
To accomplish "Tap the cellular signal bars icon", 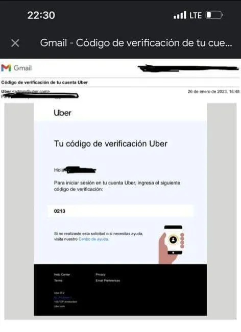I will pos(180,15).
